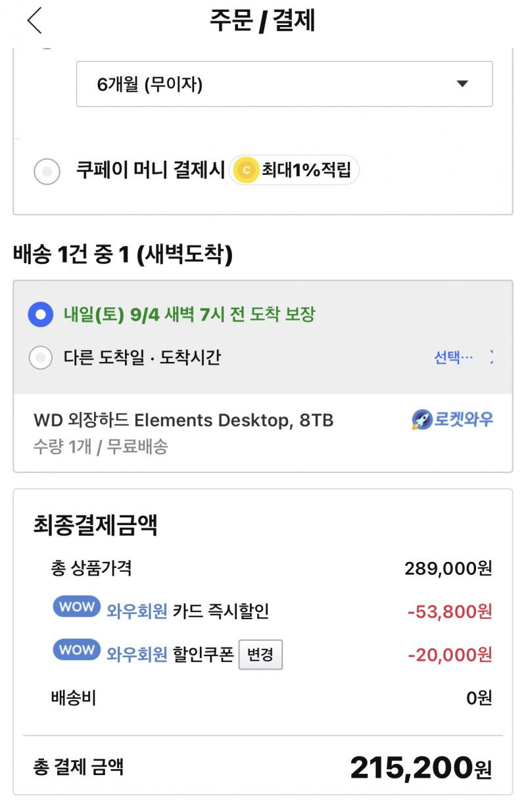Open 와우회원 link in 카드 즉시할인 row
Viewport: 526px width, 806px height.
coord(137,611)
